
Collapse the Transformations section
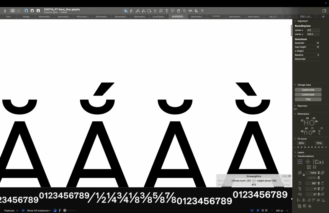[295, 156]
